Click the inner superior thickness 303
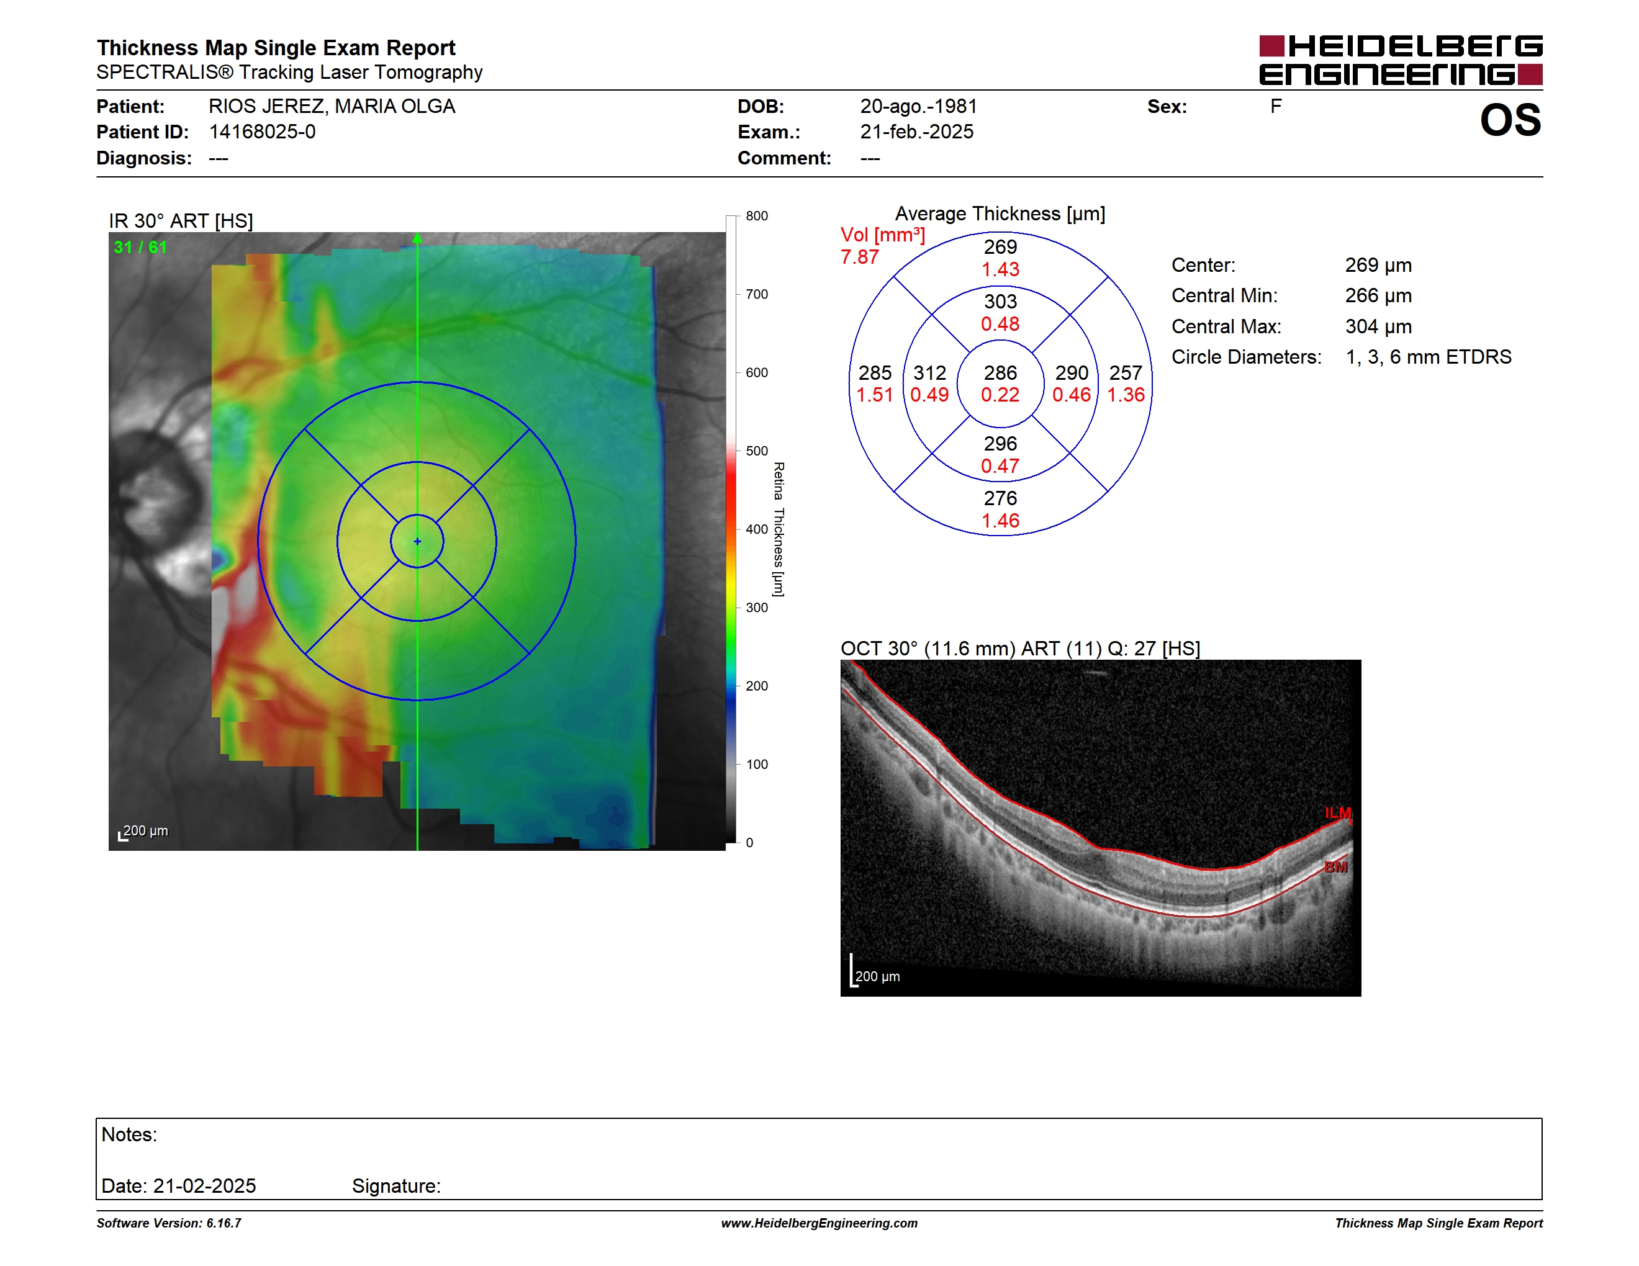The height and width of the screenshot is (1266, 1639). pyautogui.click(x=1000, y=302)
